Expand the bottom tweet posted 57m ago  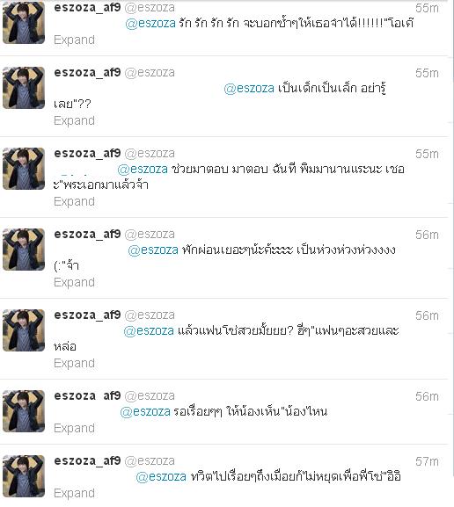point(74,493)
